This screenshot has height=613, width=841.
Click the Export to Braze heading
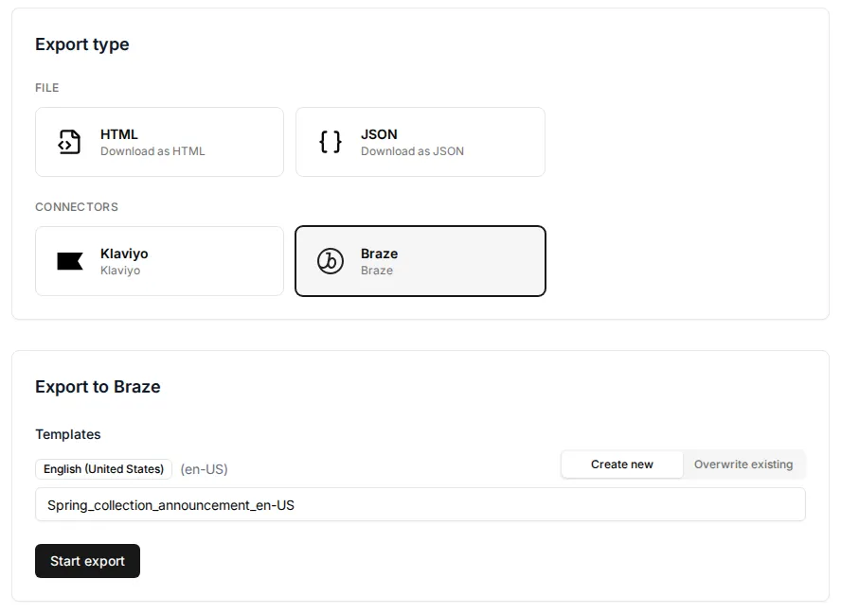pos(98,386)
